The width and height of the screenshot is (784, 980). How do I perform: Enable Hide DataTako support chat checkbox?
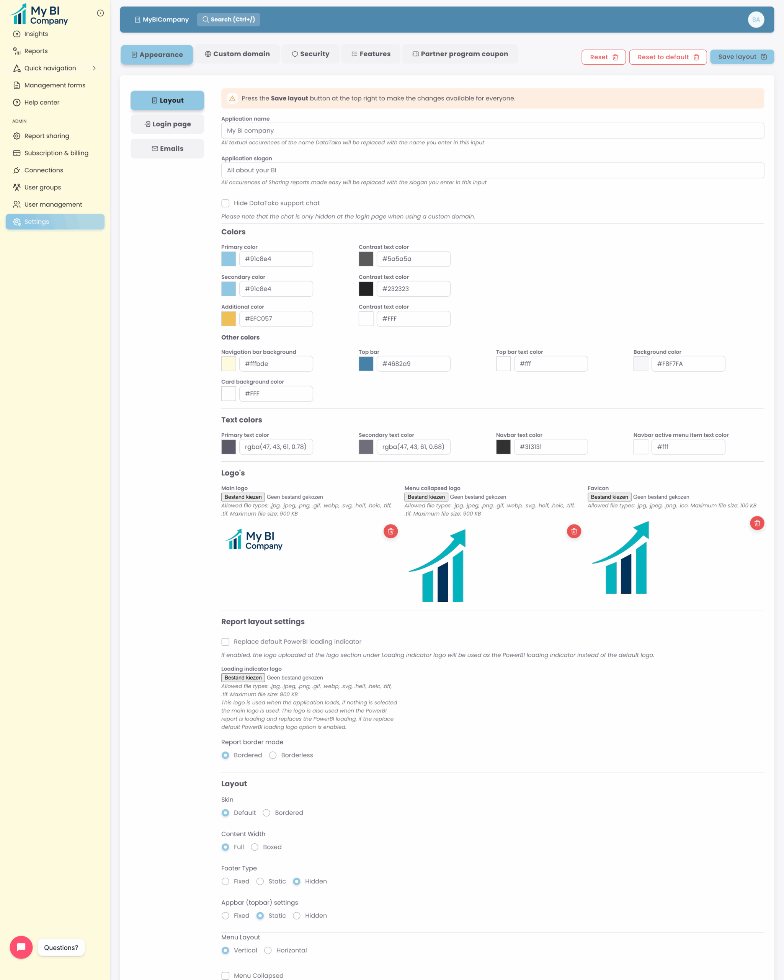point(225,203)
